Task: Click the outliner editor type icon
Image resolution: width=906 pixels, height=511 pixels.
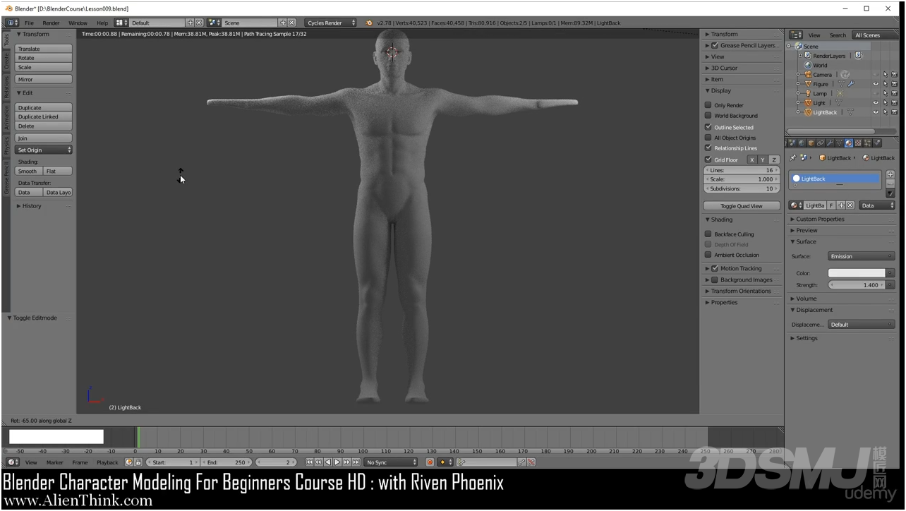Action: pos(795,35)
